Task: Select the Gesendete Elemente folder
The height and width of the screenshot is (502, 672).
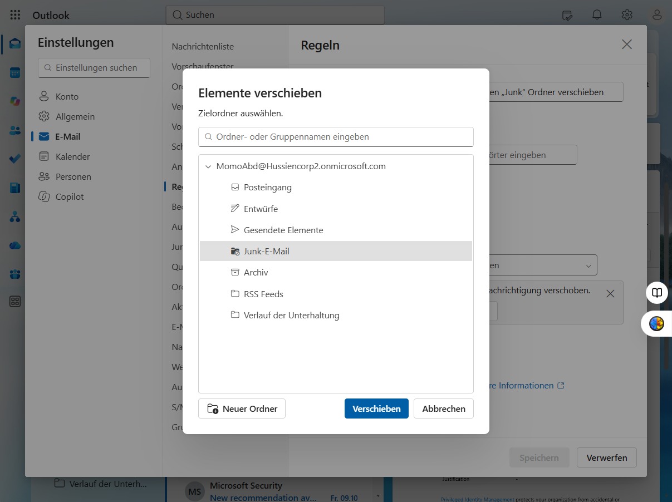Action: [x=336, y=230]
